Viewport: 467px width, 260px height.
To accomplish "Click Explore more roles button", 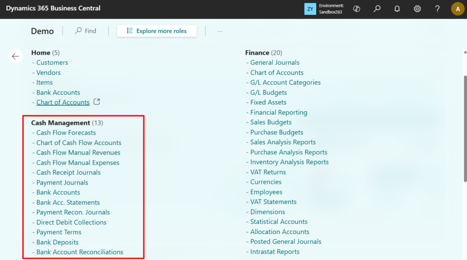I will pyautogui.click(x=157, y=31).
